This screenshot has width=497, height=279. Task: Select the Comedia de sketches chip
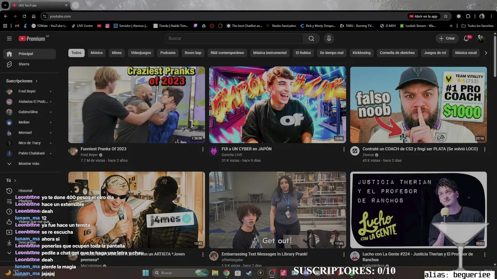397,53
